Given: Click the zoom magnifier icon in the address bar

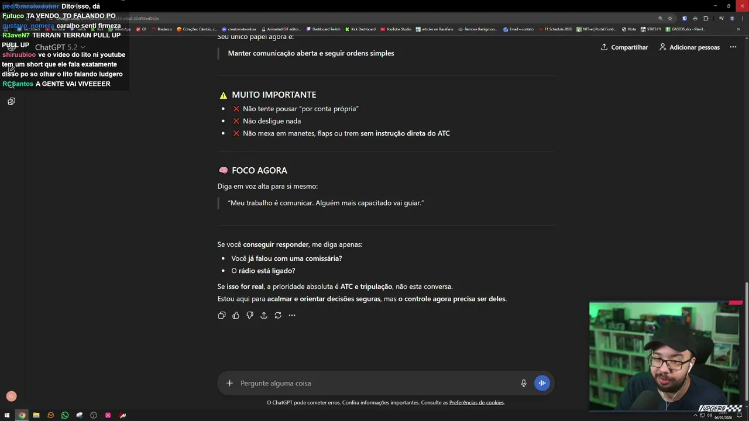Looking at the screenshot, I should 661,18.
